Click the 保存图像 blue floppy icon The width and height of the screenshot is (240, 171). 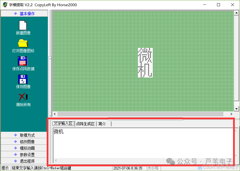23,79
